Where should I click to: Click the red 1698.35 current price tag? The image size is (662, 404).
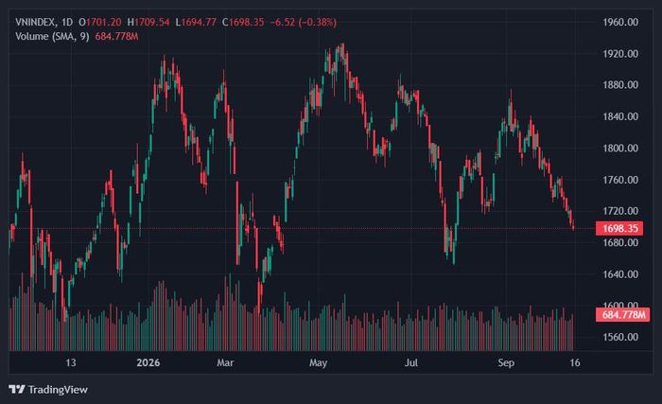click(x=619, y=228)
